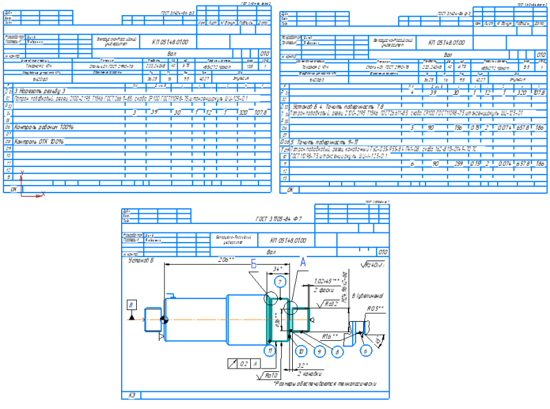Click operation number 010 on the left card

point(265,54)
